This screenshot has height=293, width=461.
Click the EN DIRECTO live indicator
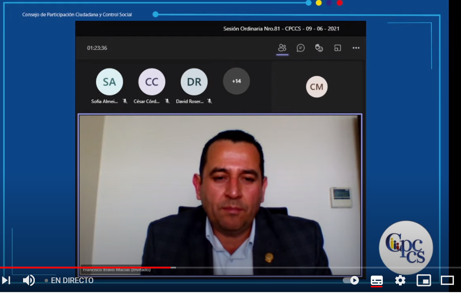click(x=69, y=281)
